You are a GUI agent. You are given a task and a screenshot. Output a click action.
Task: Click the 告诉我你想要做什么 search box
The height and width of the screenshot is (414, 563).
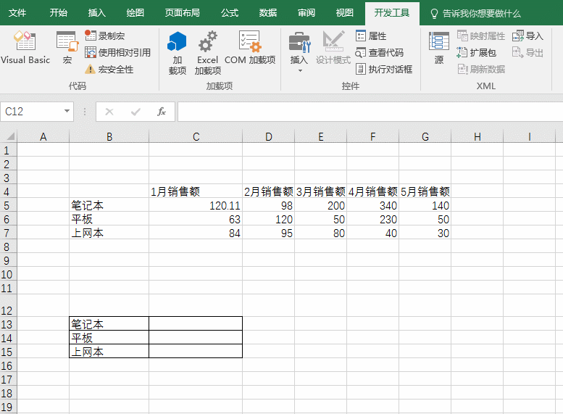click(475, 14)
